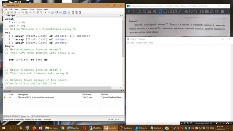
Task: Click lock zoom icon in image viewer
Action: coord(180,11)
